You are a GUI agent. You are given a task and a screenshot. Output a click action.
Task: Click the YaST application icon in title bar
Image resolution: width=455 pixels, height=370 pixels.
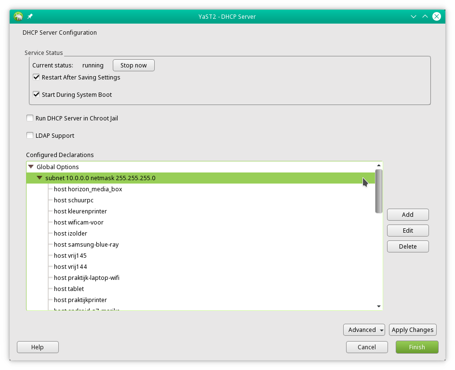pyautogui.click(x=18, y=16)
